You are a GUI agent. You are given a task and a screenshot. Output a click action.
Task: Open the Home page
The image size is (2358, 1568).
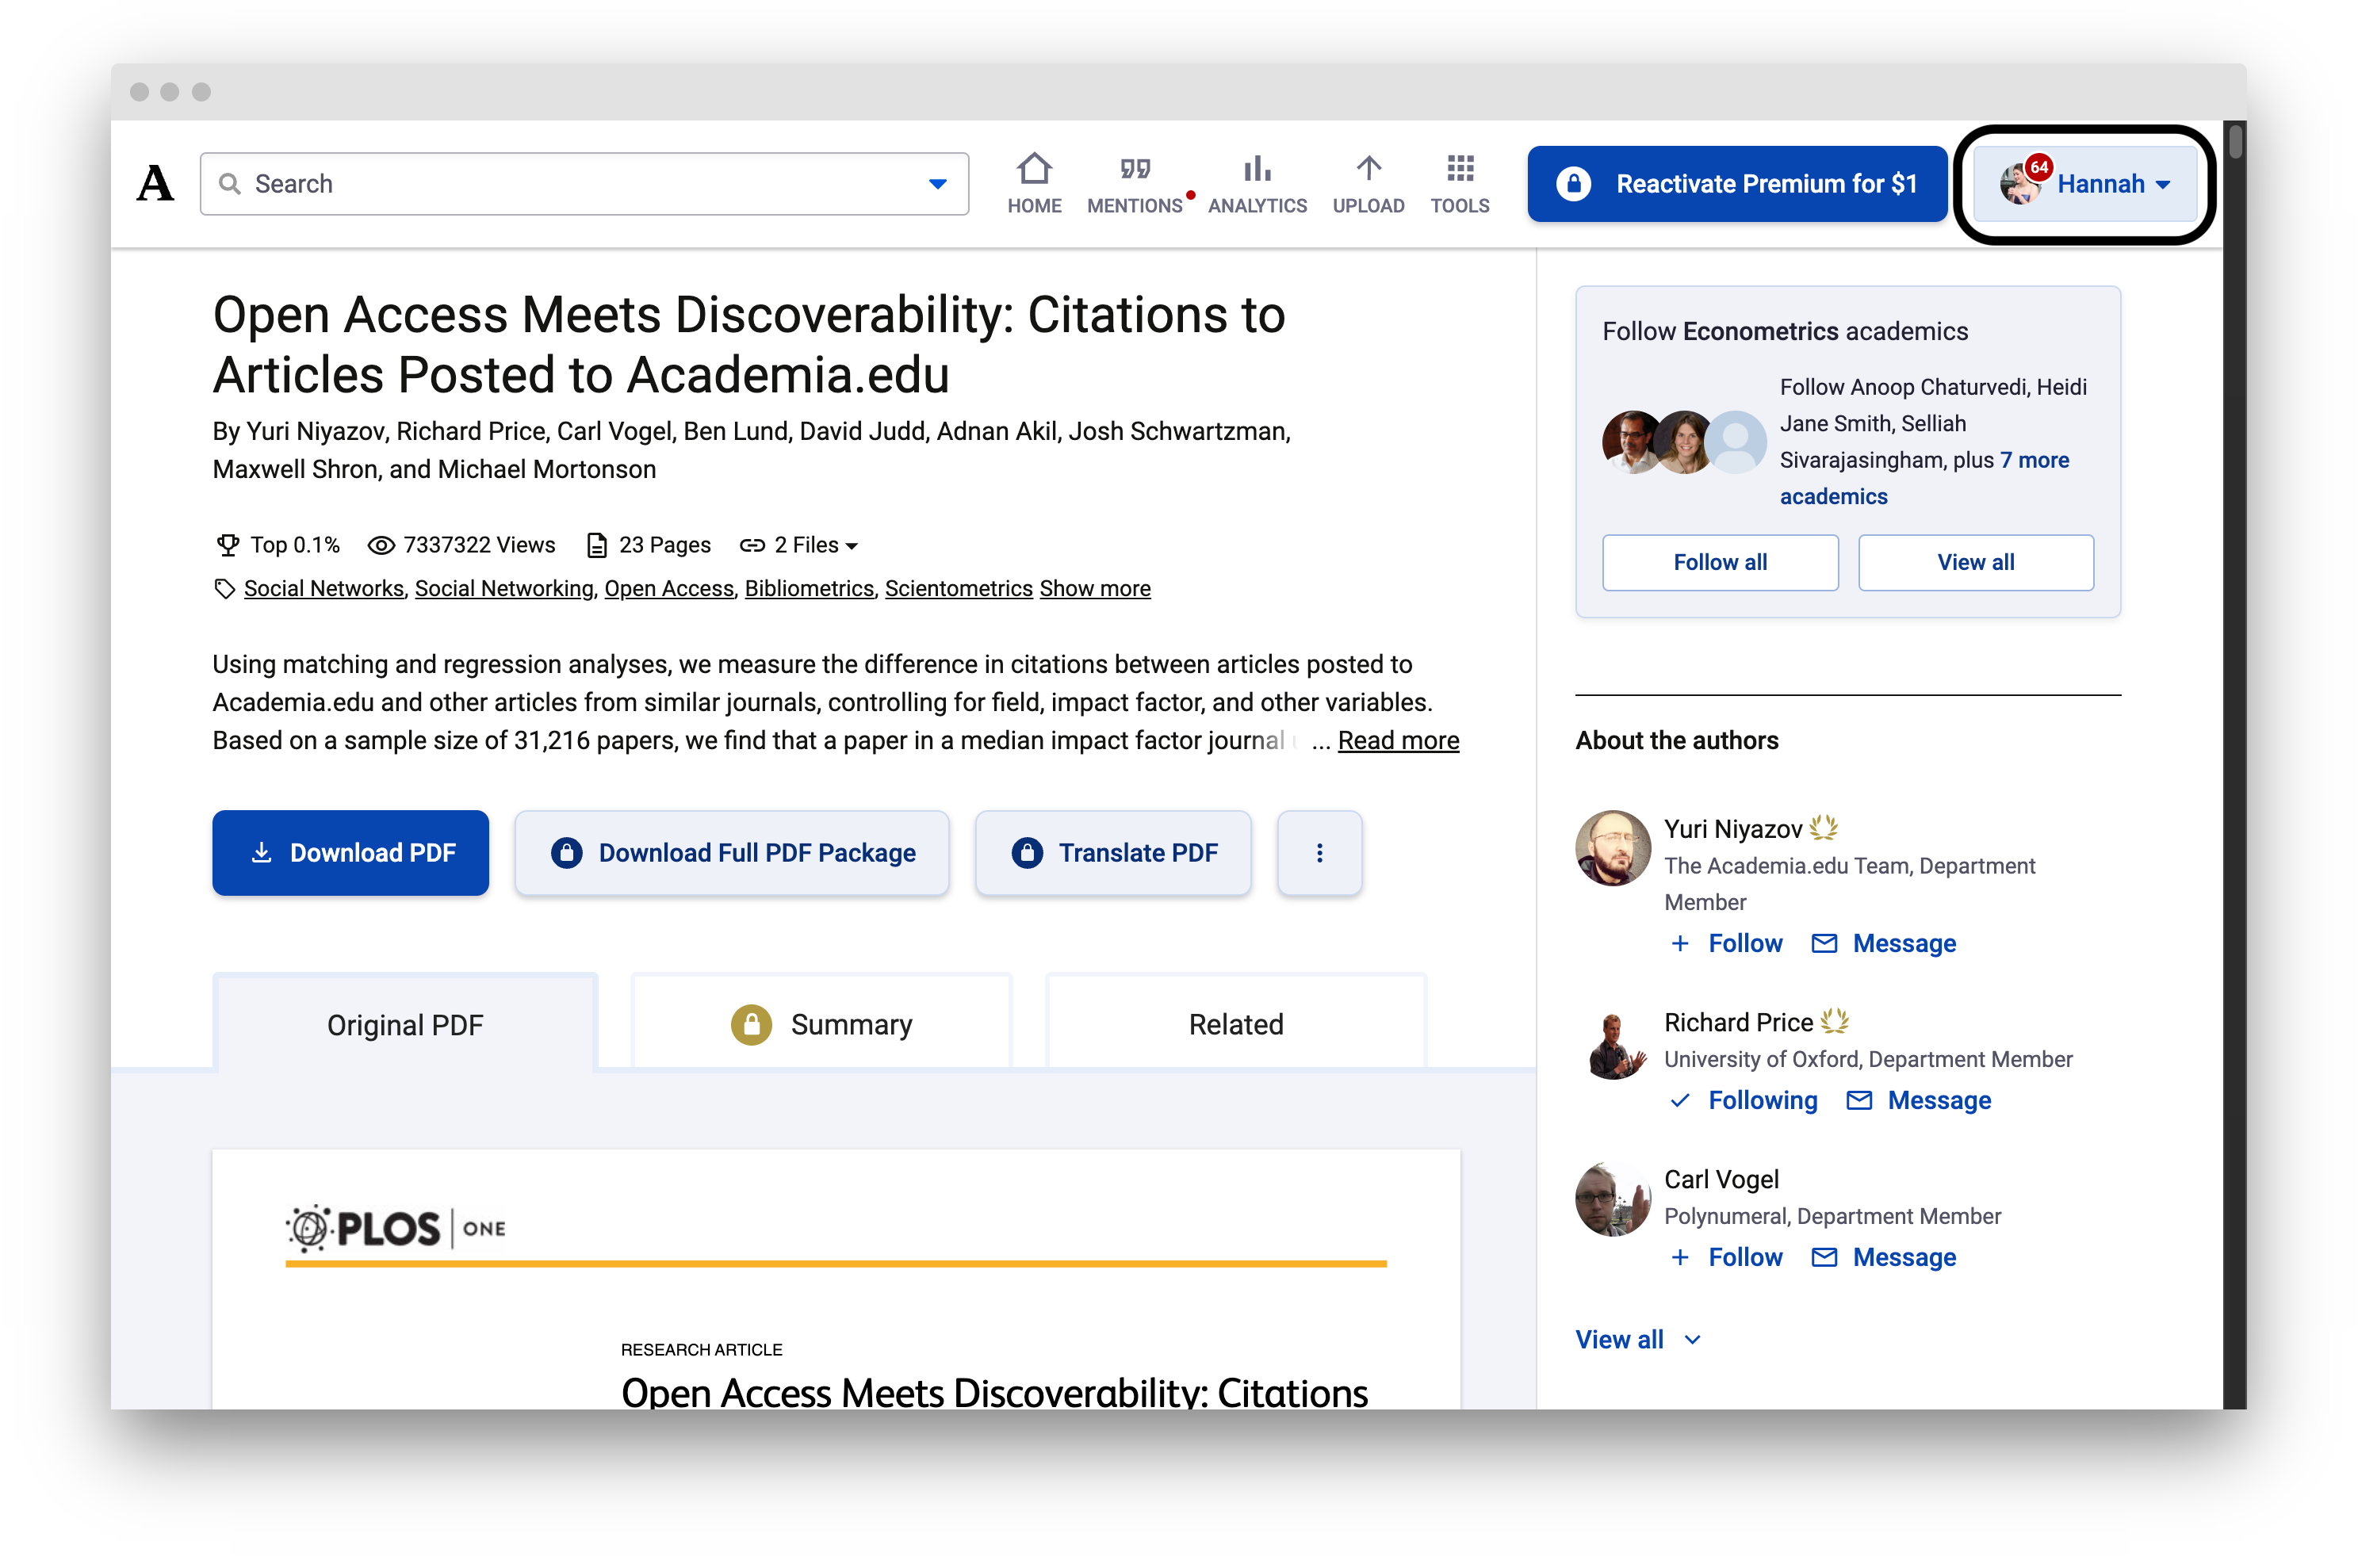point(1035,182)
